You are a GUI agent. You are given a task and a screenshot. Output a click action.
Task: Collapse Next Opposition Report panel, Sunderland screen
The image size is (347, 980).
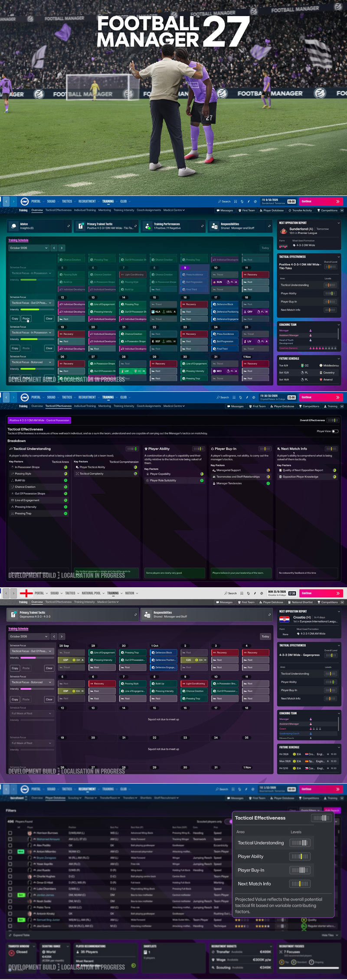coord(339,223)
